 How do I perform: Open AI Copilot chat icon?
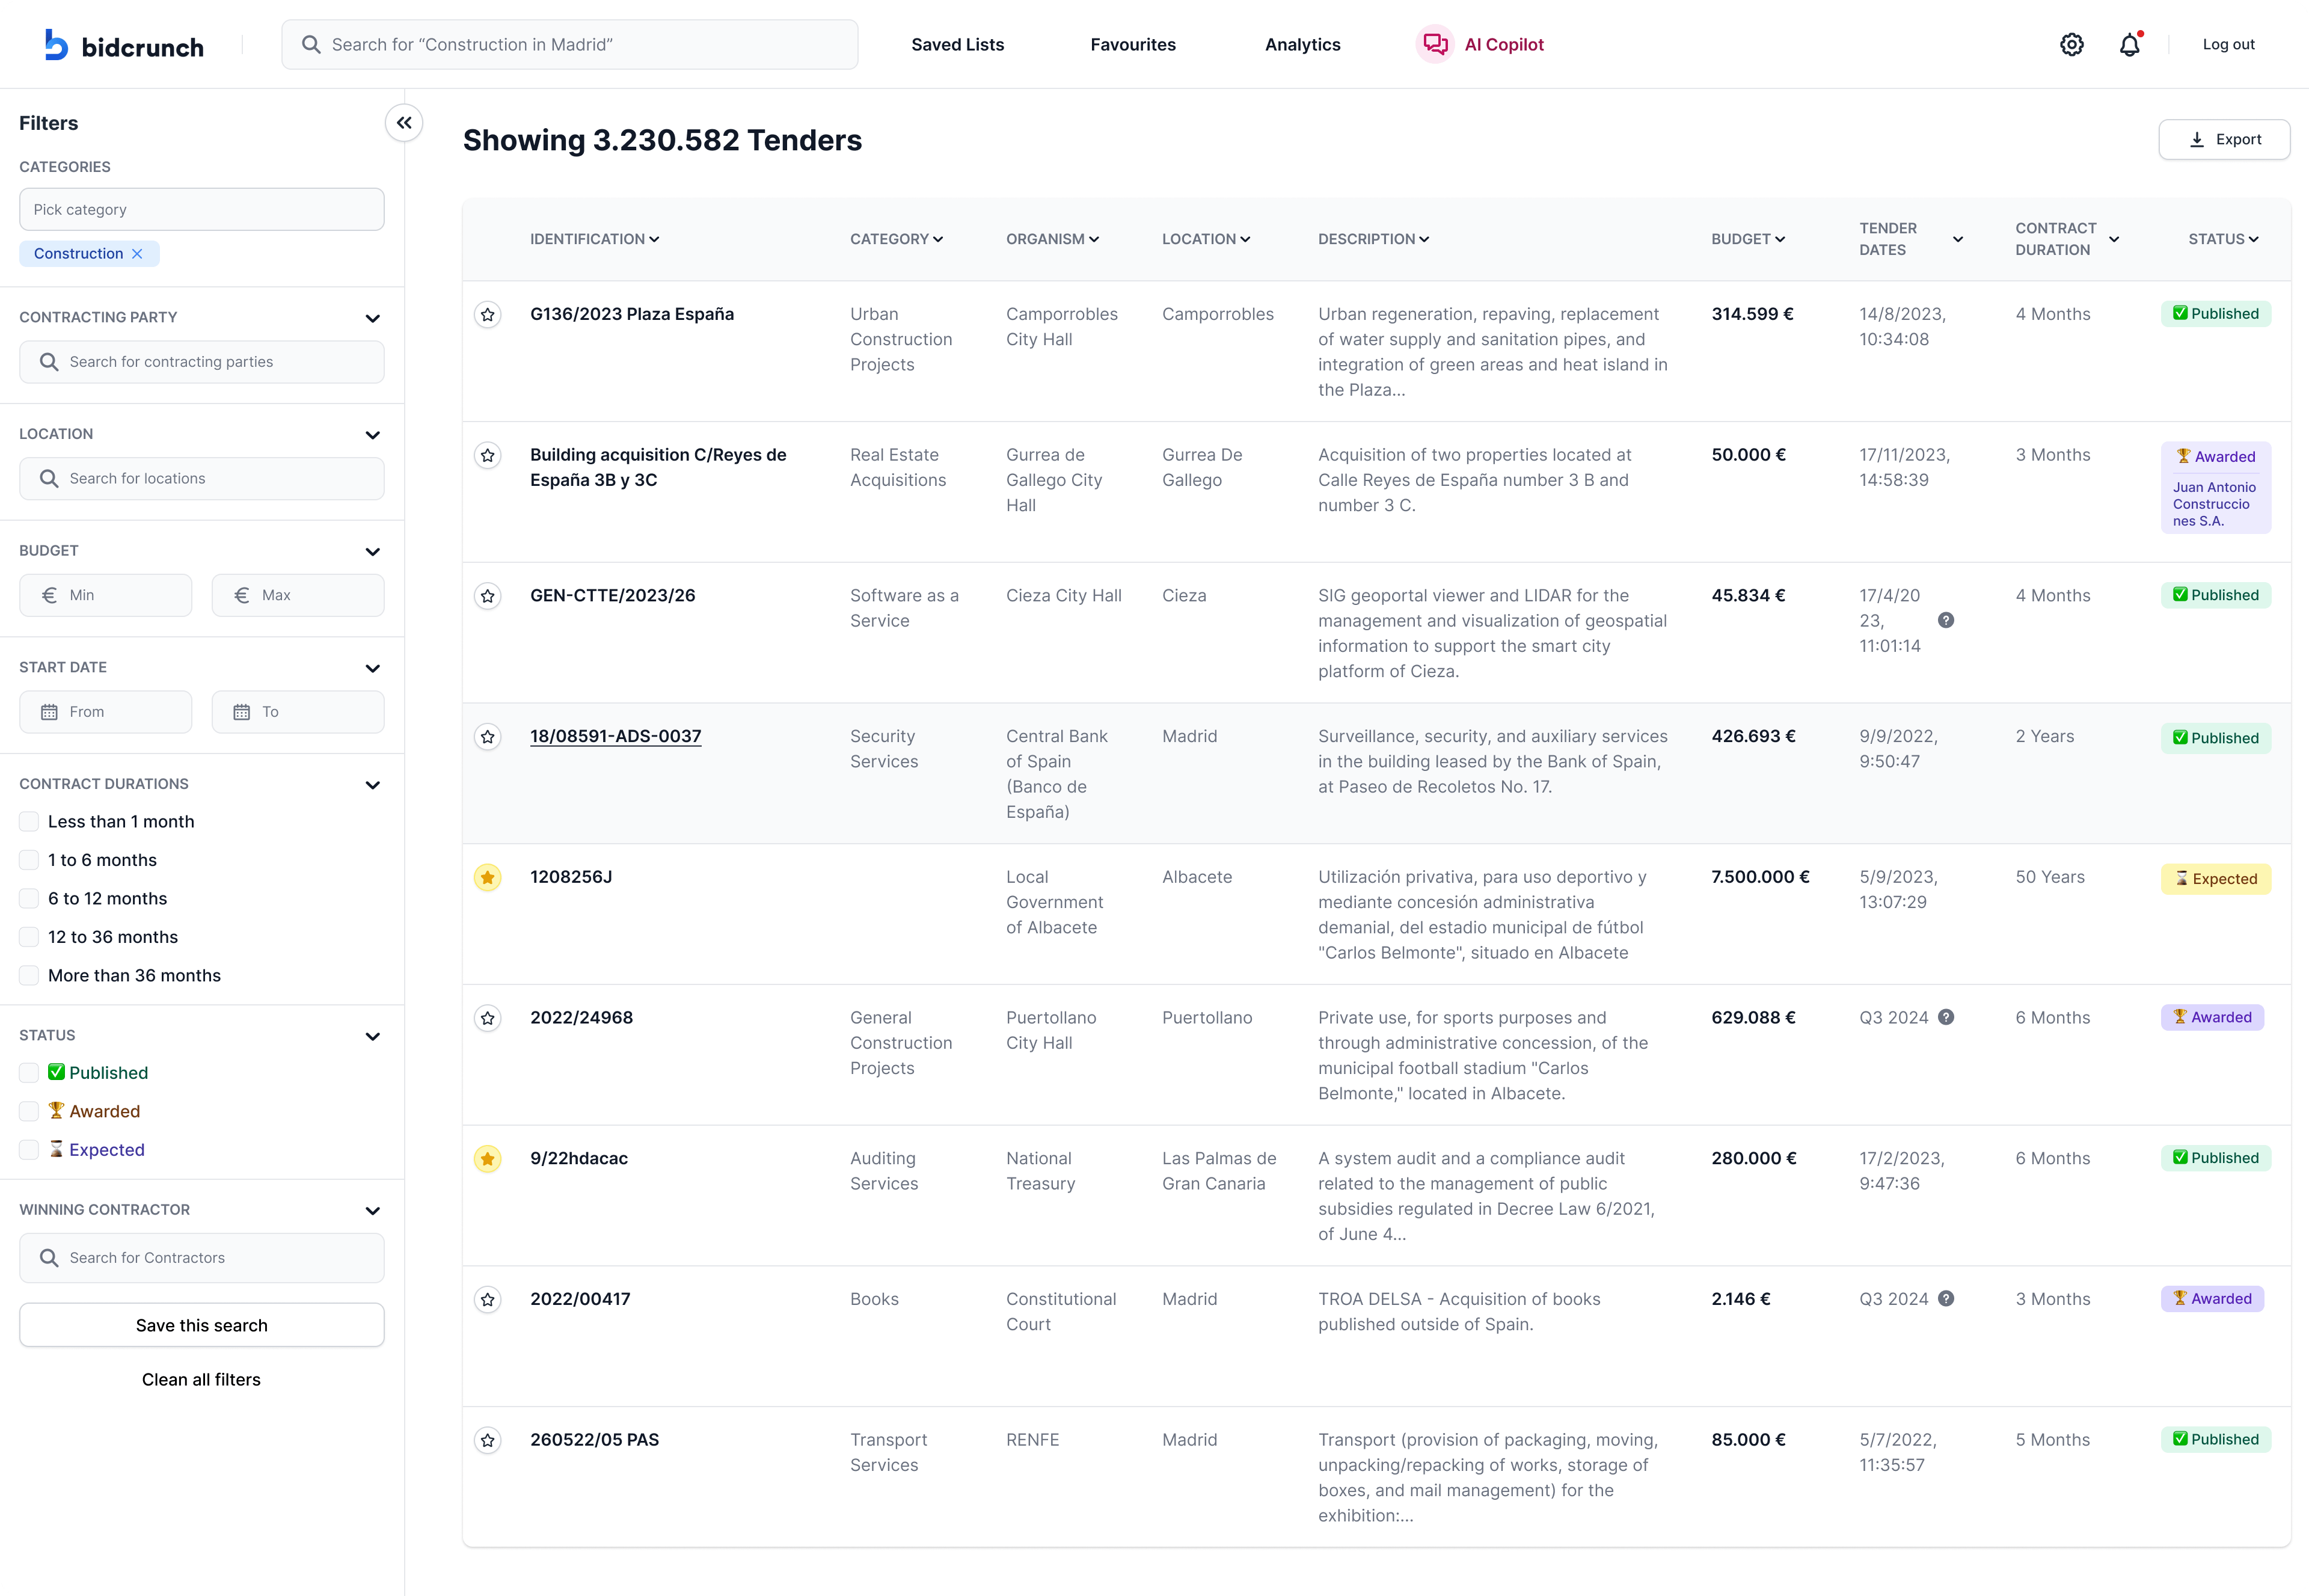pyautogui.click(x=1435, y=44)
